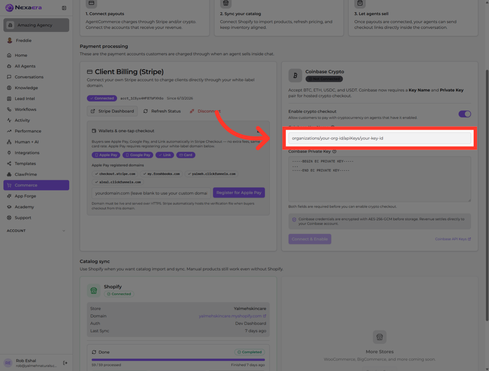
Task: Click the Bitcoin icon for Coinbase Crypto
Action: pyautogui.click(x=295, y=75)
